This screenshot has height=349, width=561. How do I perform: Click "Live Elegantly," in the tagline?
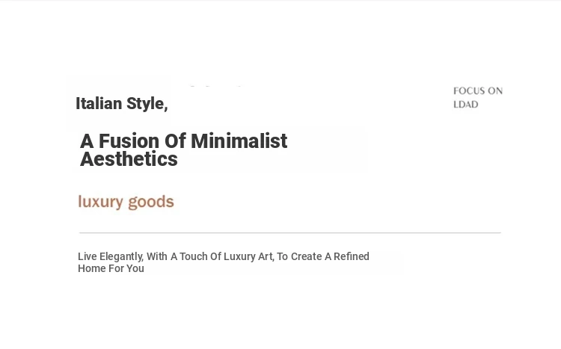[x=110, y=256]
